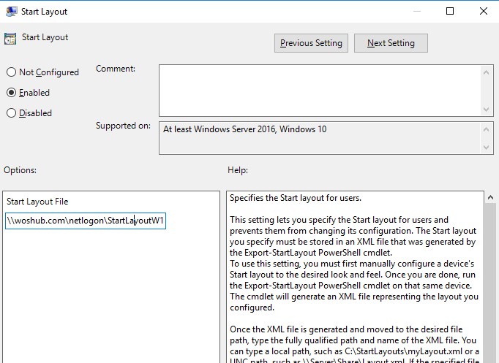499x363 pixels.
Task: Close the Start Layout dialog
Action: (x=483, y=11)
